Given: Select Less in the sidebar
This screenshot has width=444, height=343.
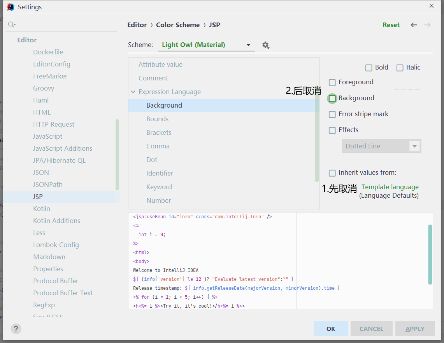Looking at the screenshot, I should [x=39, y=233].
